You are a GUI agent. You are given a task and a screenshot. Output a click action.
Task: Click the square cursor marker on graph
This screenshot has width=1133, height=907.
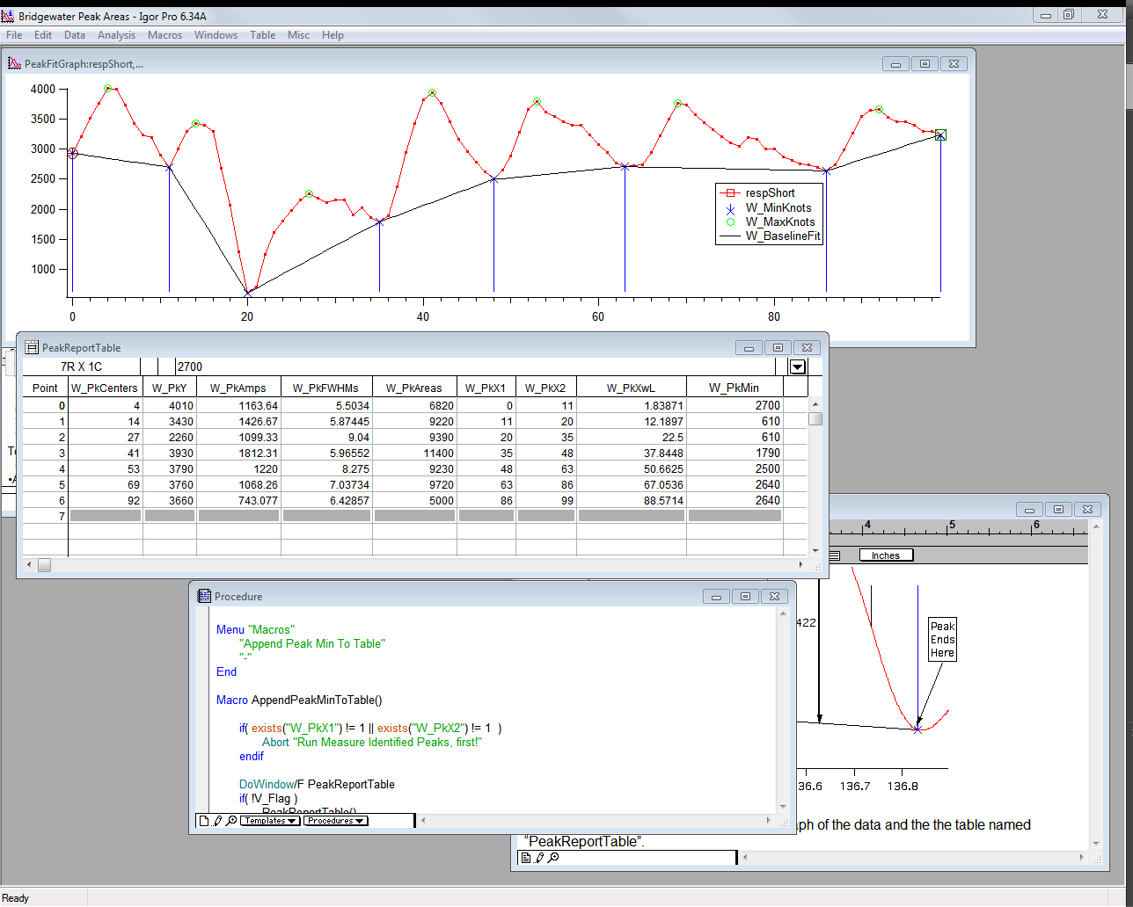[940, 134]
